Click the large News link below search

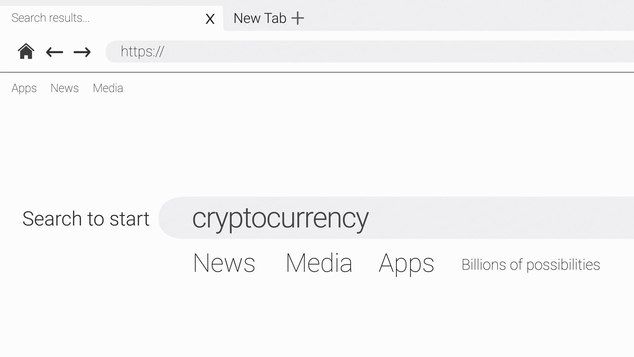[224, 263]
